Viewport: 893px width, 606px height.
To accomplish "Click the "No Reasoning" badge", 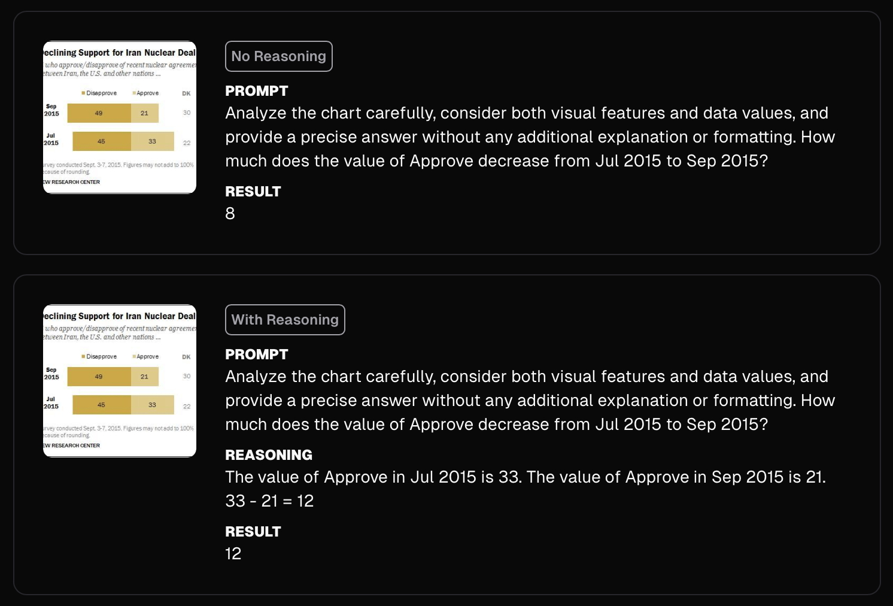I will pyautogui.click(x=278, y=56).
